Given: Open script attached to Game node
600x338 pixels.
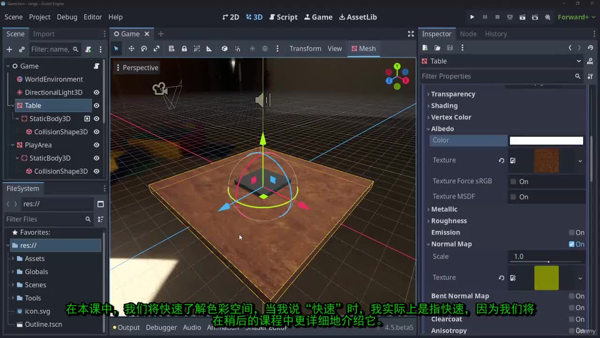Looking at the screenshot, I should 97,66.
